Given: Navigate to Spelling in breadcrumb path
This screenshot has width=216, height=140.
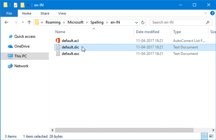Looking at the screenshot, I should pyautogui.click(x=97, y=22).
